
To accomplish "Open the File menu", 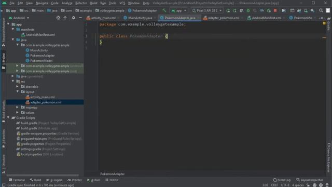I will tap(12, 3).
